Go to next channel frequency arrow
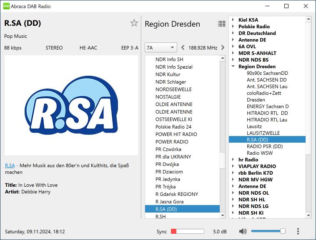Image resolution: width=316 pixels, height=240 pixels. pyautogui.click(x=223, y=47)
